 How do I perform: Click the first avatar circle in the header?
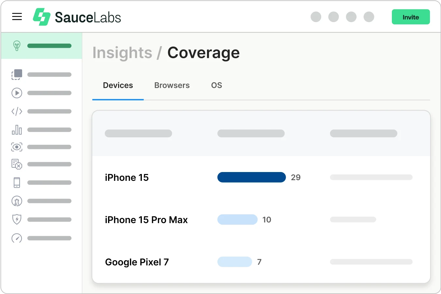[316, 17]
